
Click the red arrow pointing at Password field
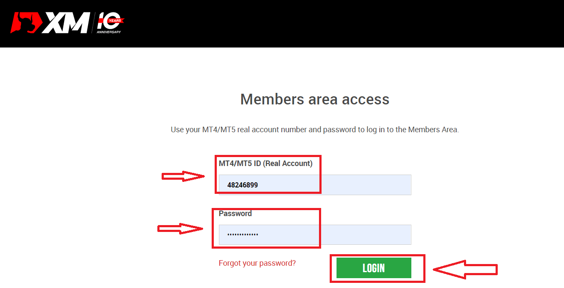[x=180, y=229]
